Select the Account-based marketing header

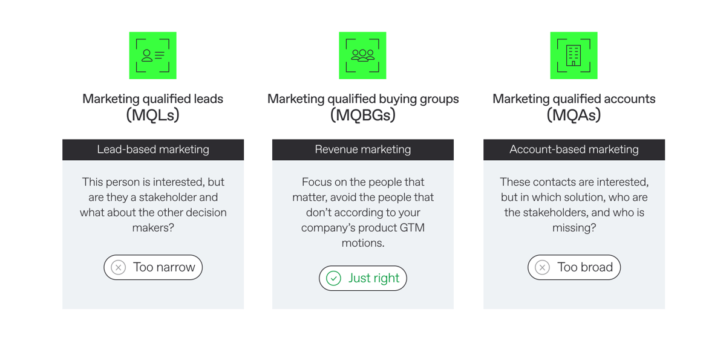tap(574, 149)
